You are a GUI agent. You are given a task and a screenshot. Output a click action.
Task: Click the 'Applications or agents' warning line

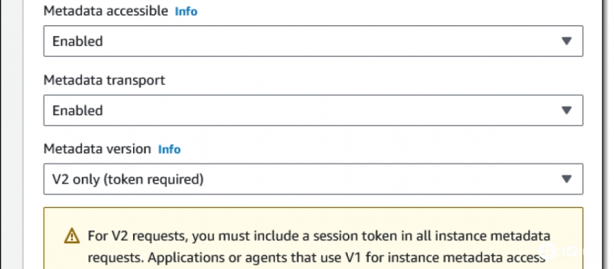317,257
